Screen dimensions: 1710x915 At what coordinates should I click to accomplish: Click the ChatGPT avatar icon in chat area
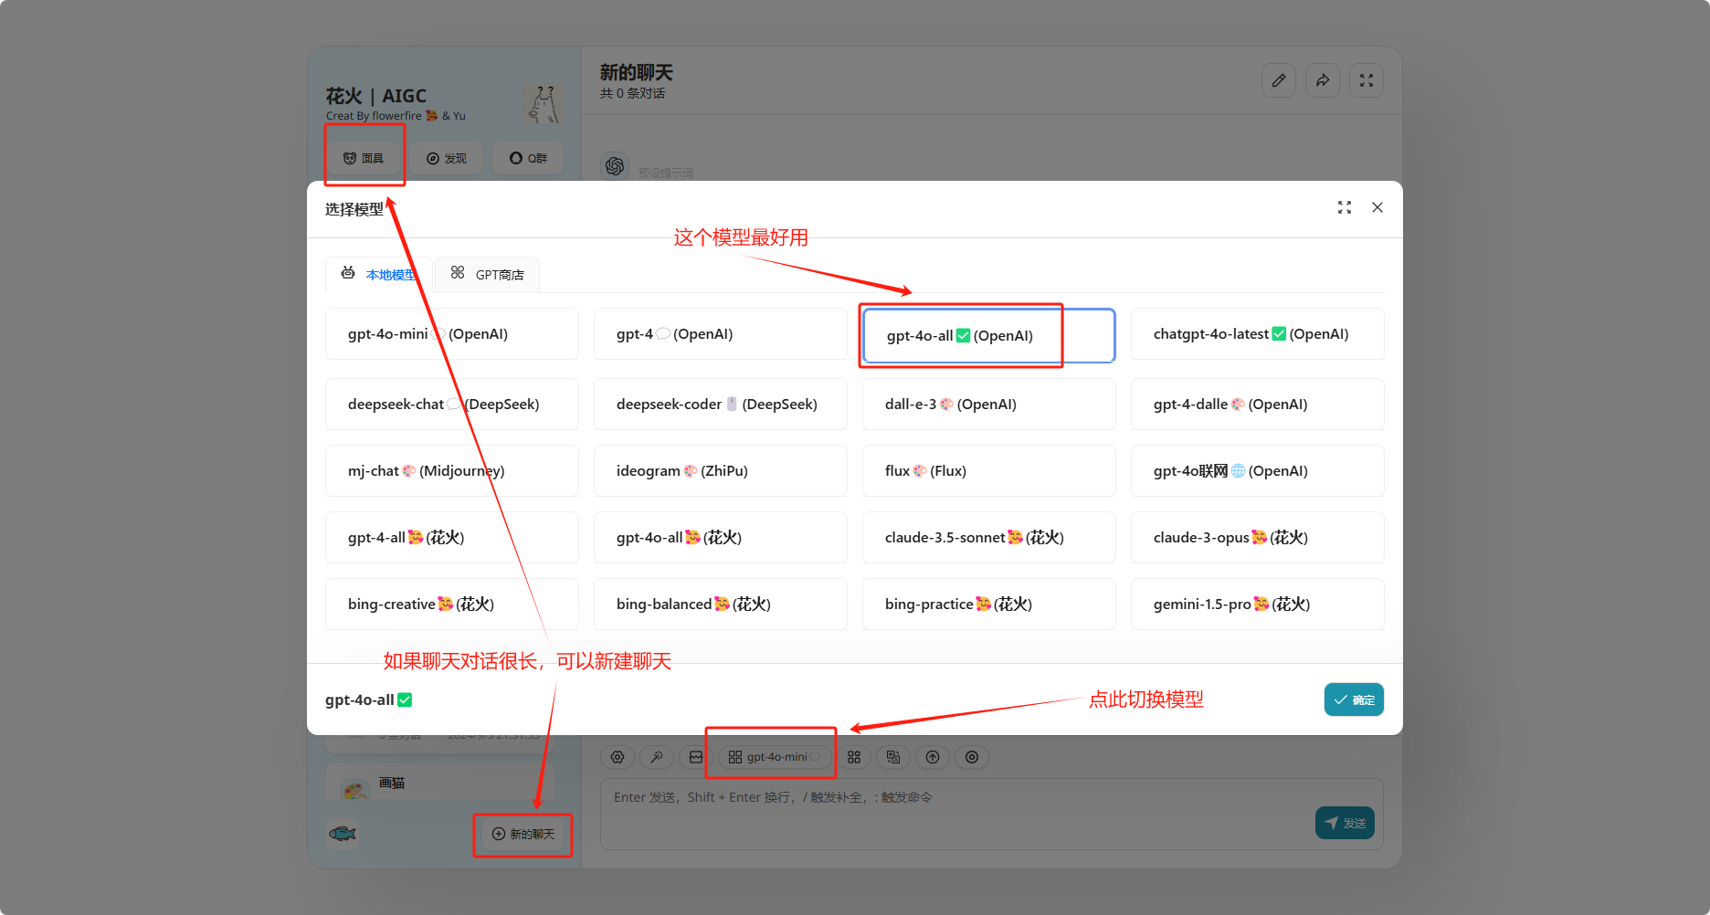click(615, 165)
